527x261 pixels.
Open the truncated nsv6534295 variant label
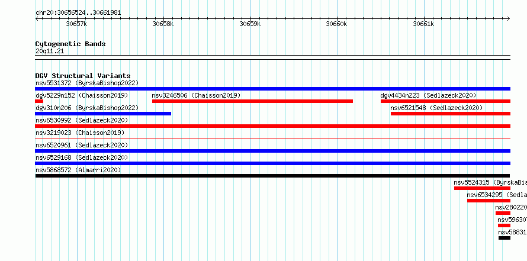497,195
